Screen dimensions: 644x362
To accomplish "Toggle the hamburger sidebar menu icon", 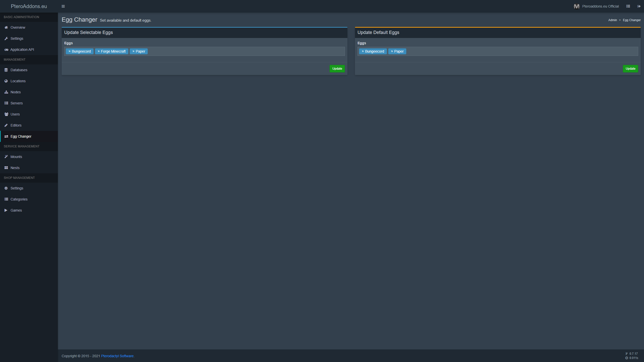I will click(63, 6).
